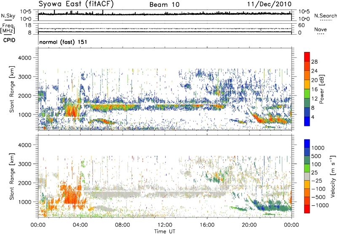Click the "-25" velocity scale label
This screenshot has height=234, width=337.
click(317, 180)
